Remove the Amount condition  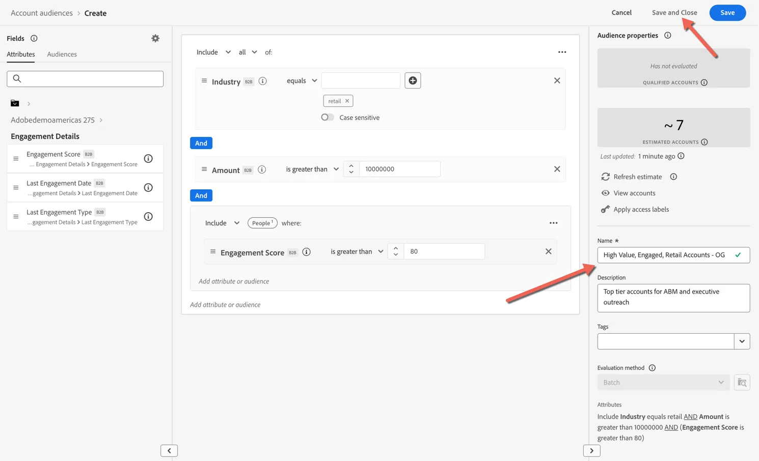pyautogui.click(x=557, y=169)
